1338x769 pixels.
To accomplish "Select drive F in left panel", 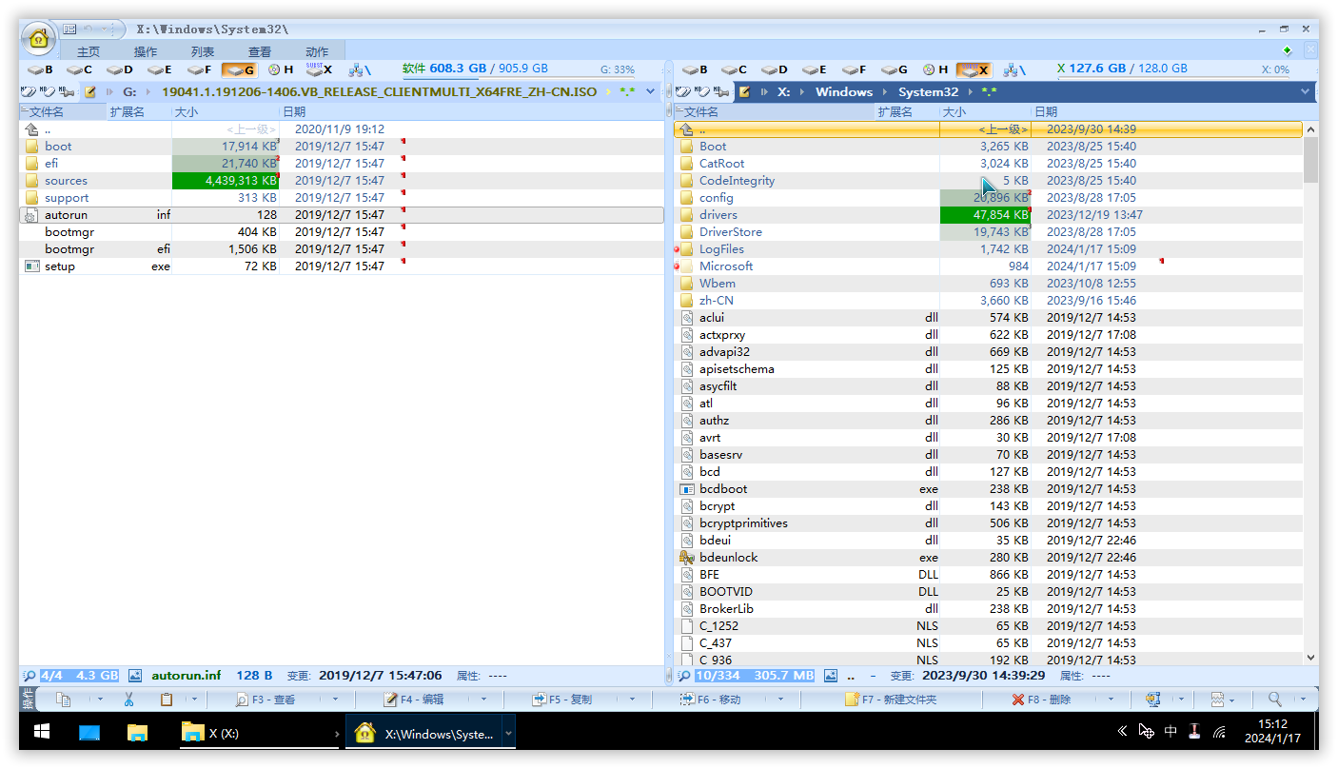I will pos(199,69).
